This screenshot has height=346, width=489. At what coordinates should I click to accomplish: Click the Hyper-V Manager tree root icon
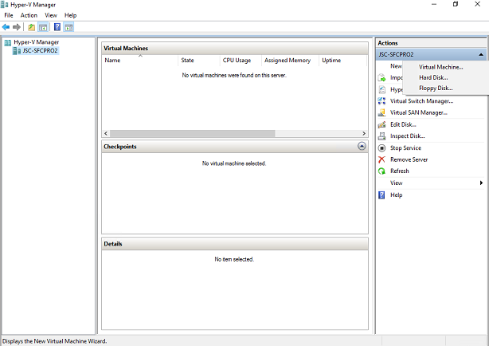tap(8, 42)
